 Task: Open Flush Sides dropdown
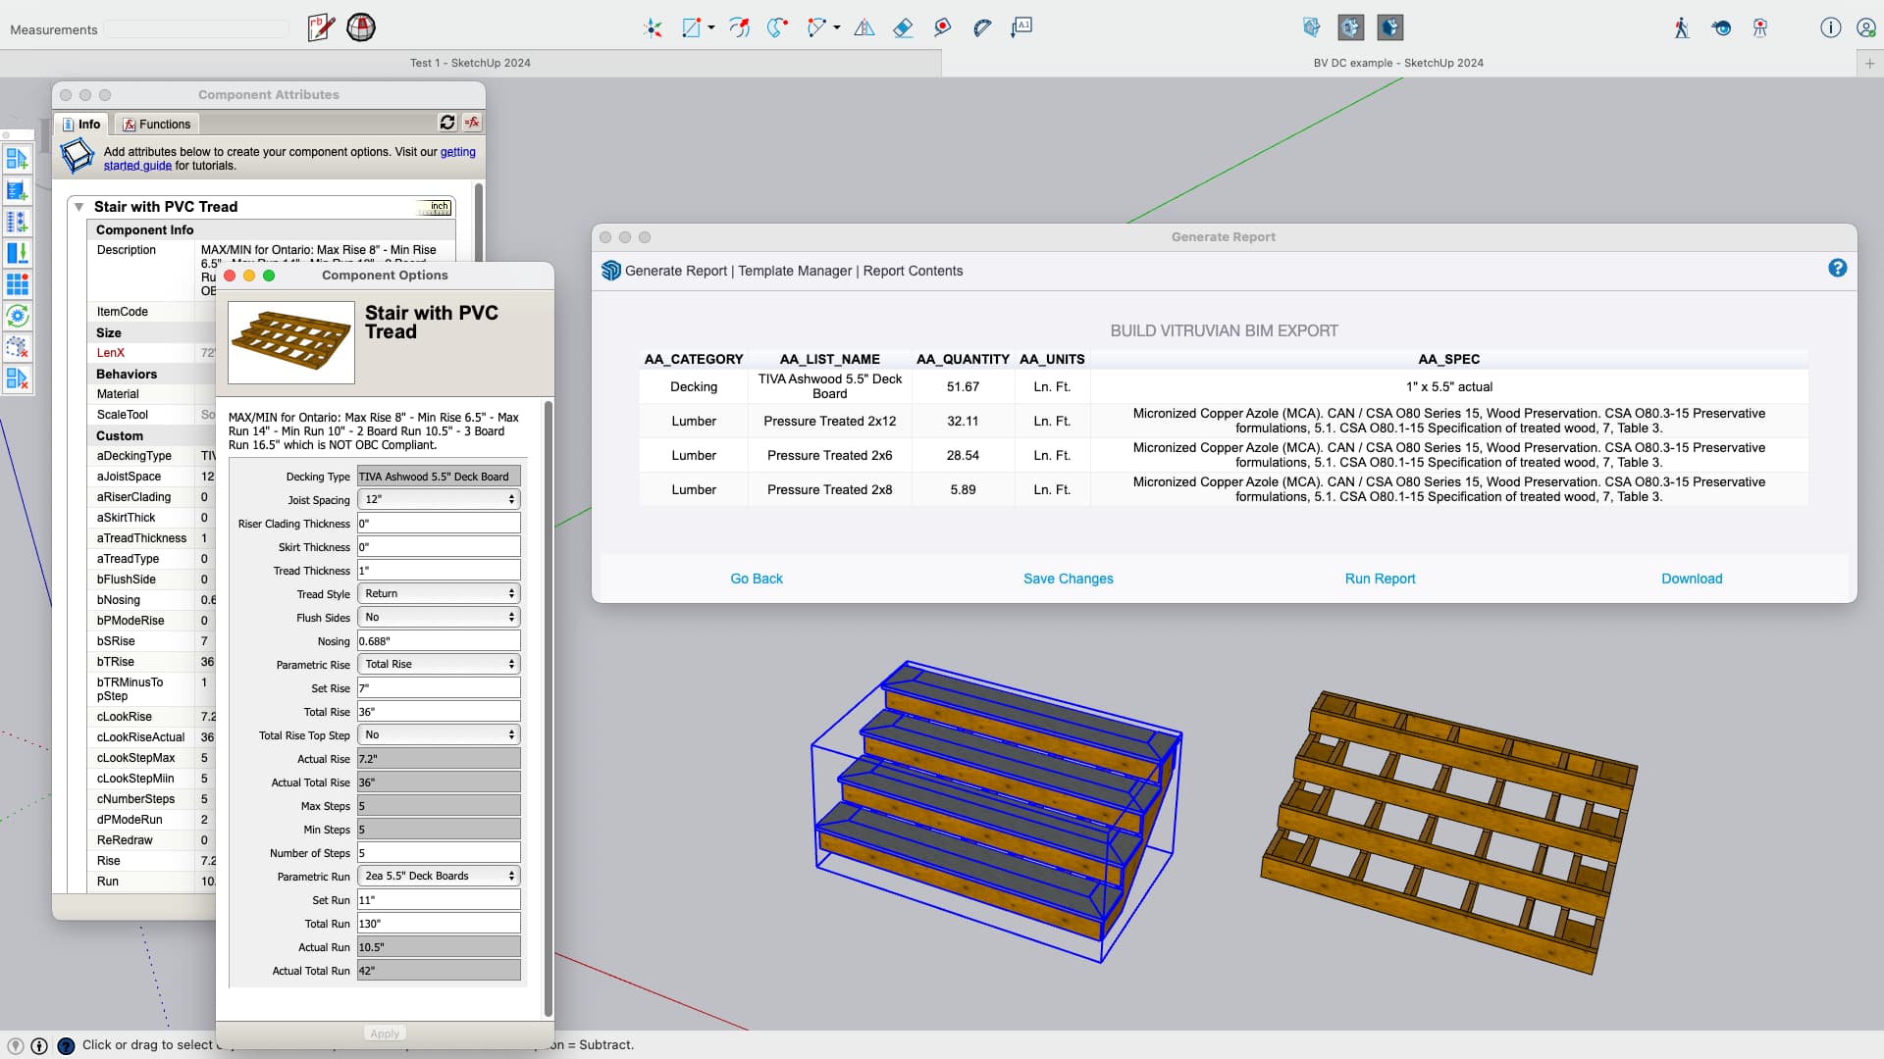coord(439,617)
